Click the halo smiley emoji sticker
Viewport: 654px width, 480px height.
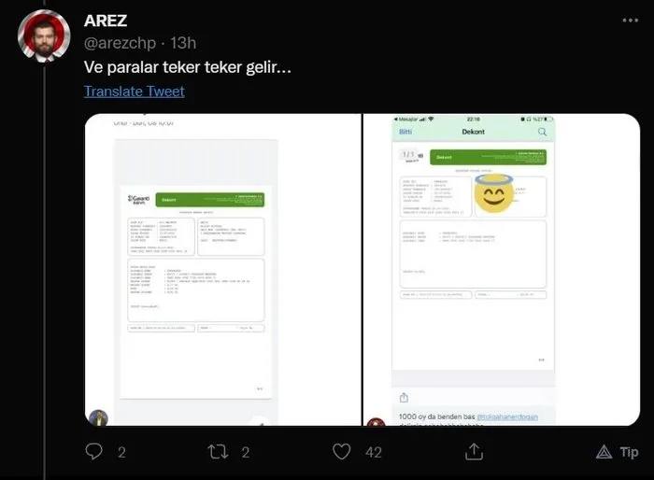pyautogui.click(x=494, y=193)
